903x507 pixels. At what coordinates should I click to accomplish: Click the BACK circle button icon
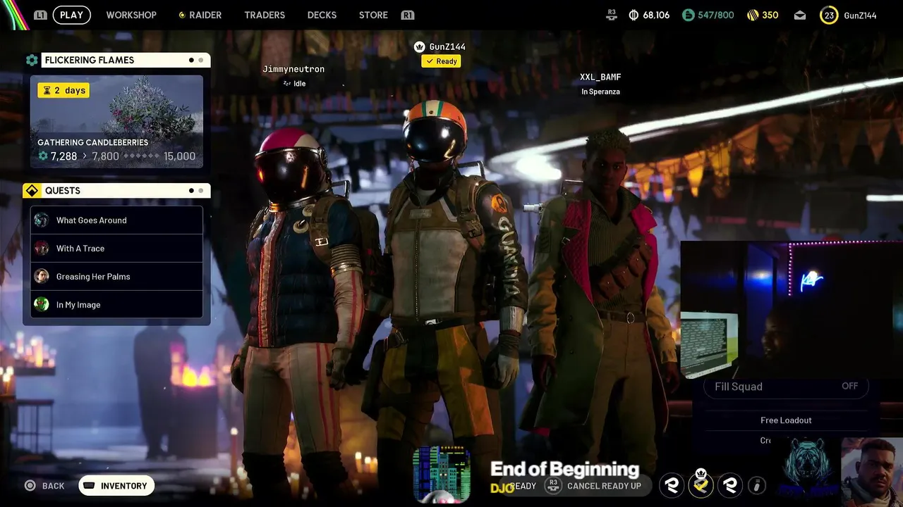(x=30, y=485)
